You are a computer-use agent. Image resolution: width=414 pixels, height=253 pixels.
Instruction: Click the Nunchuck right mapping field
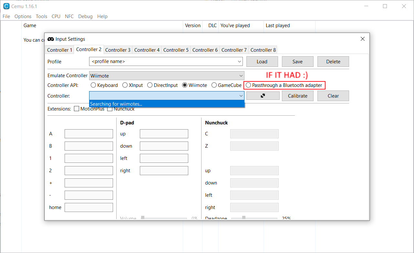pos(254,207)
